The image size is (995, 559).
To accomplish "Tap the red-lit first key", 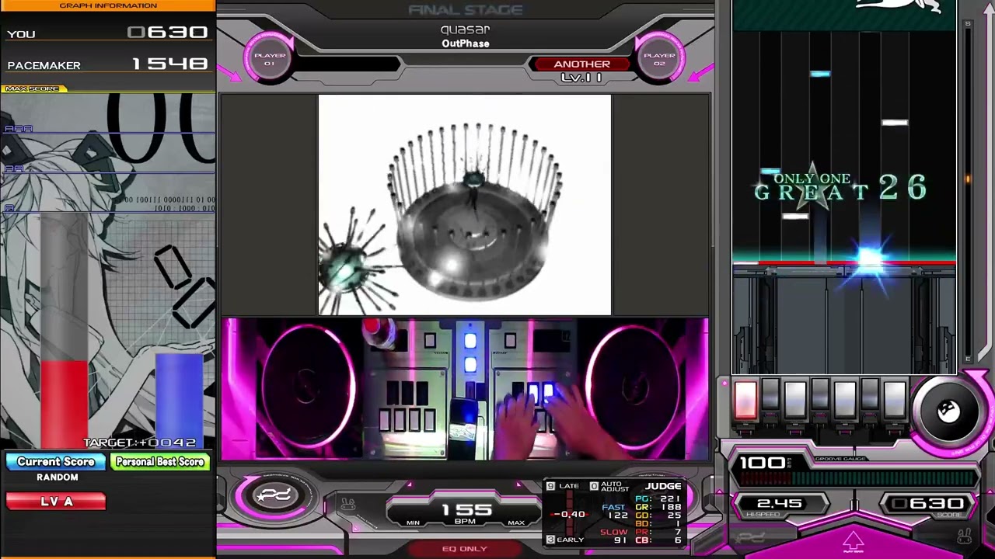I will [745, 399].
